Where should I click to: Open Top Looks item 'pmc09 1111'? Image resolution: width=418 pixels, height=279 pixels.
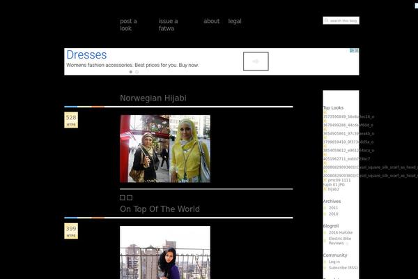click(339, 180)
